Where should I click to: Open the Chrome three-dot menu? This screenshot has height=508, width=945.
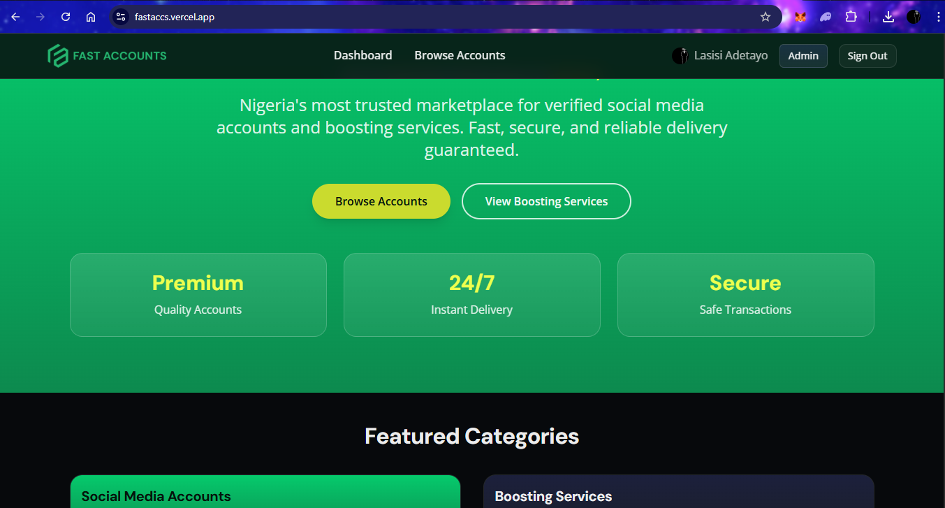click(937, 17)
